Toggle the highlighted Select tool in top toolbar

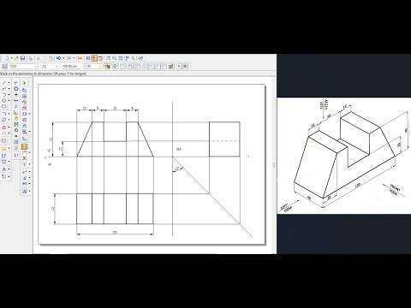coord(94,58)
